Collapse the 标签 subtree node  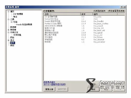[x=12, y=22]
